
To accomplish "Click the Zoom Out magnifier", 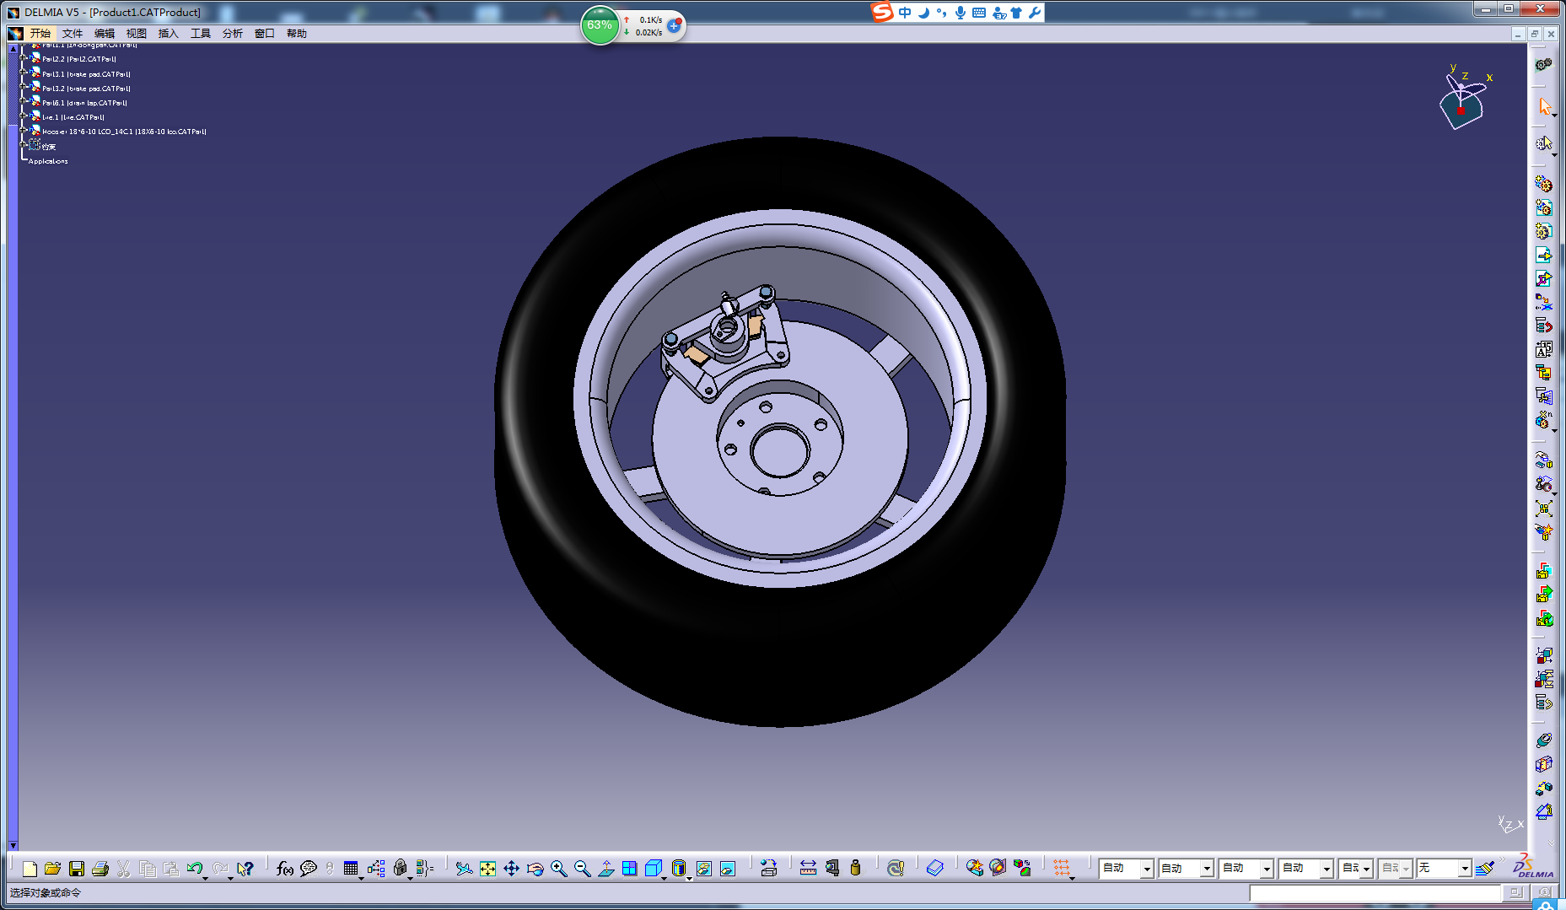I will [x=582, y=868].
